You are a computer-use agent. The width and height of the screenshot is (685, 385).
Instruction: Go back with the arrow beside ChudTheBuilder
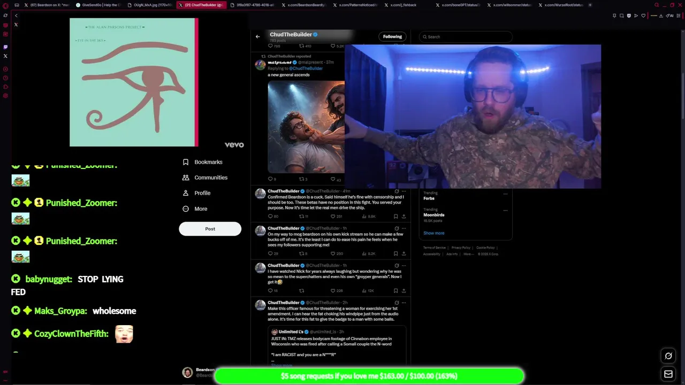257,36
